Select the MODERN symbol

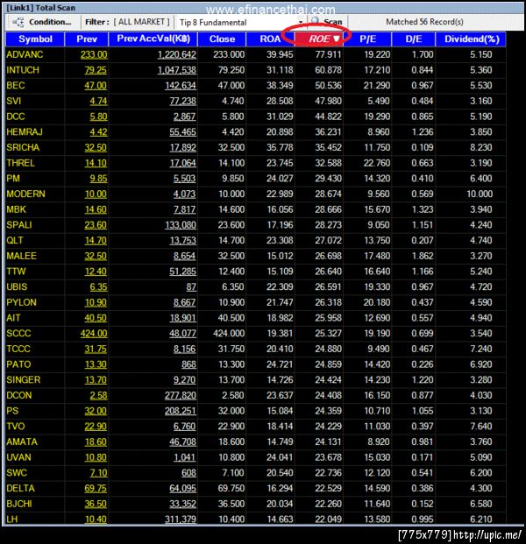coord(25,194)
